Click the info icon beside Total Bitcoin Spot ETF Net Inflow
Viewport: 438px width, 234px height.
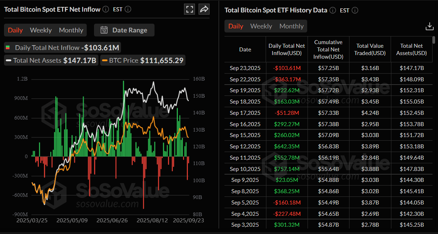[x=105, y=9]
